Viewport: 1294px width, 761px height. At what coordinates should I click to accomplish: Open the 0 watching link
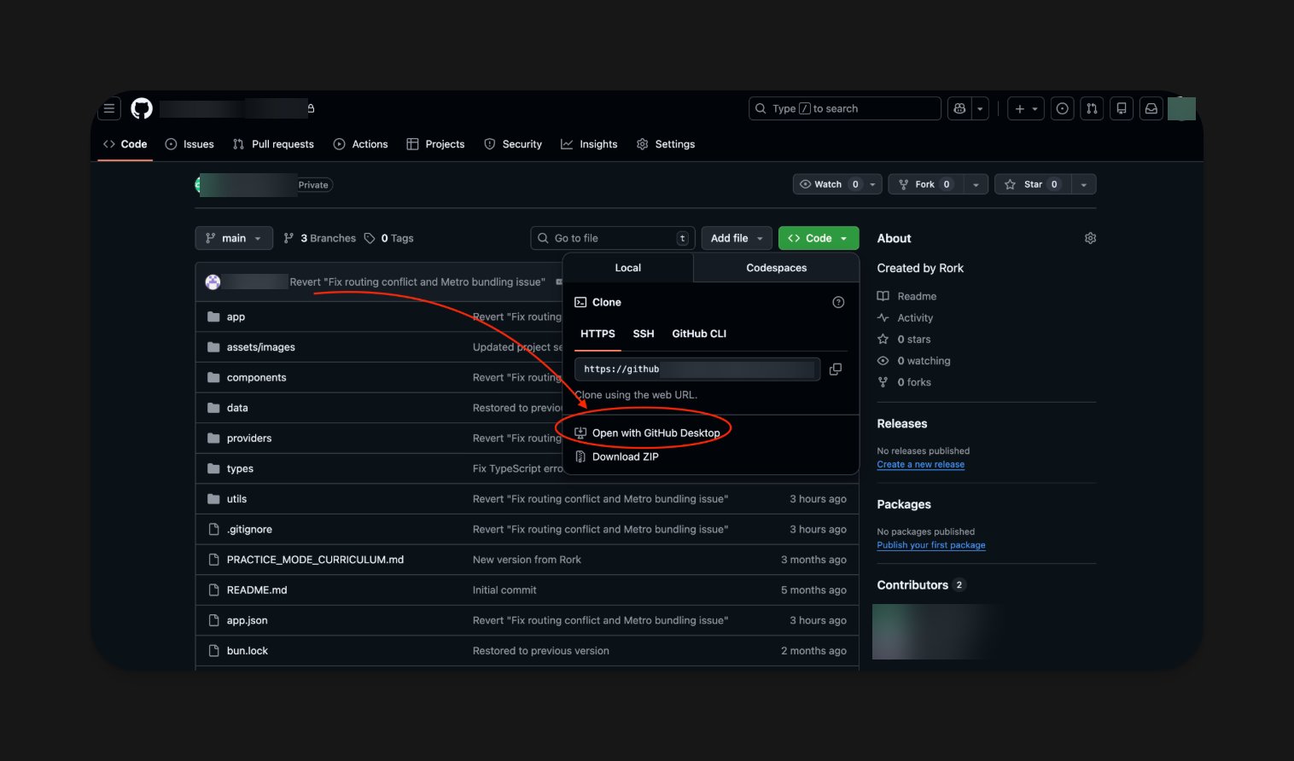pos(914,361)
